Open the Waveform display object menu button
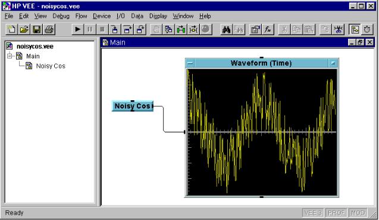Screen dimensions: 379x220 pos(190,63)
